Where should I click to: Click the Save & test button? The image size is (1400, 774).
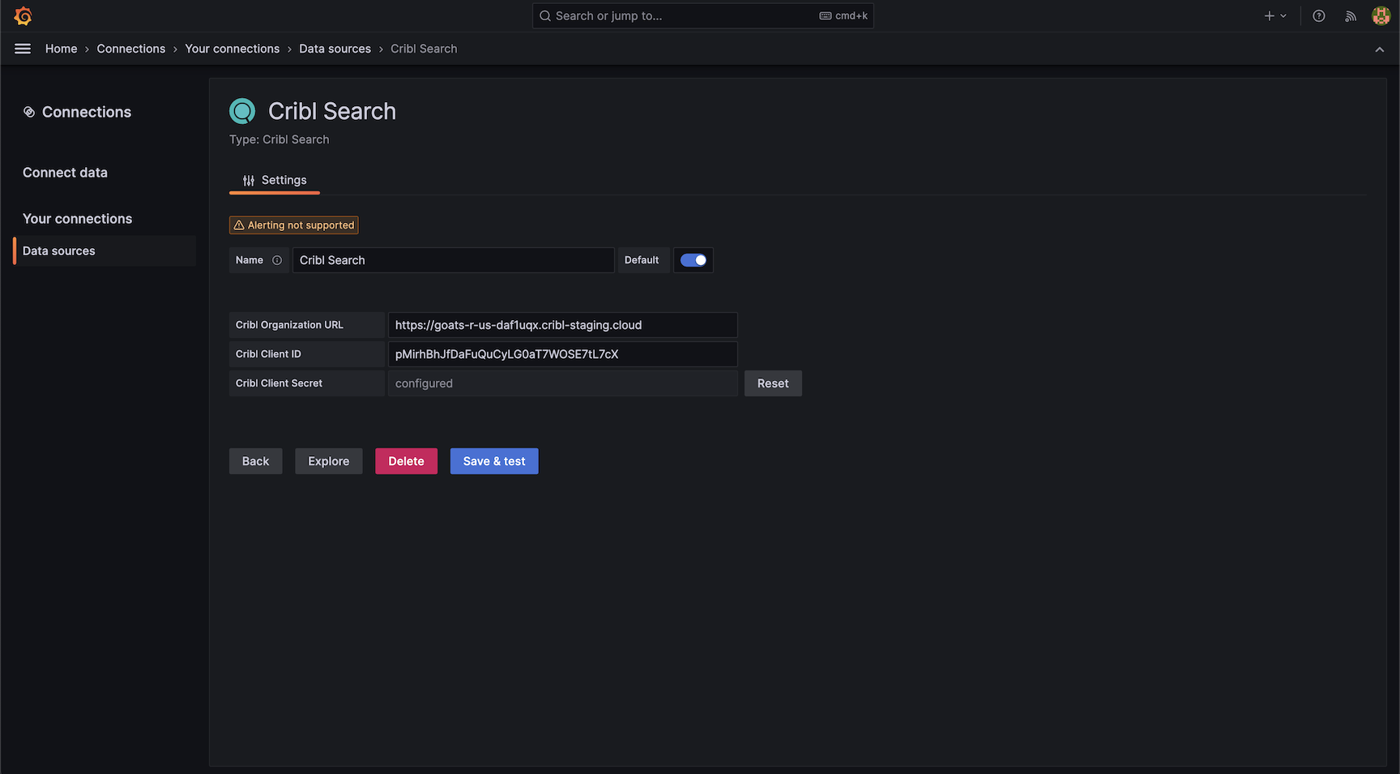pyautogui.click(x=493, y=460)
